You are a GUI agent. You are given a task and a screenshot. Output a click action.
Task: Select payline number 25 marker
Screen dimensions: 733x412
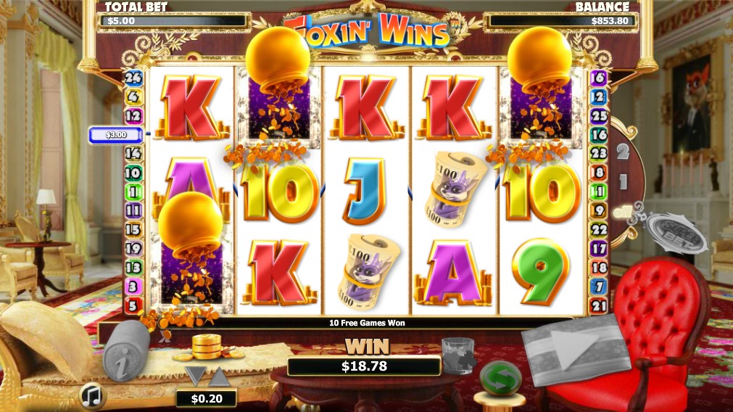tap(599, 115)
